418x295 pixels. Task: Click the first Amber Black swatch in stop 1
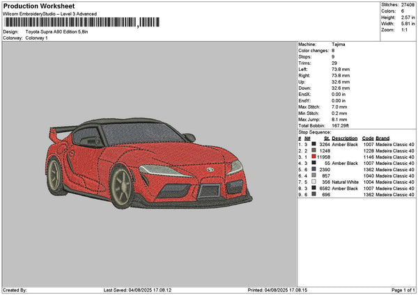point(313,144)
